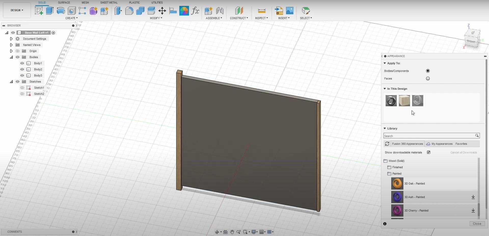The height and width of the screenshot is (236, 489).
Task: Switch to the SURFACE tab
Action: click(x=64, y=3)
